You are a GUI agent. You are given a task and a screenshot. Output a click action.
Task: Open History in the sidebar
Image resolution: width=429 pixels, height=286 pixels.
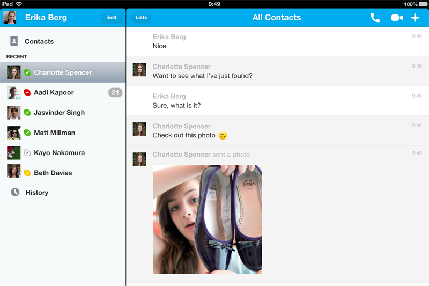pos(63,193)
